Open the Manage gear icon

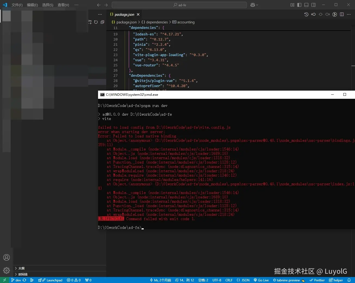(x=7, y=270)
